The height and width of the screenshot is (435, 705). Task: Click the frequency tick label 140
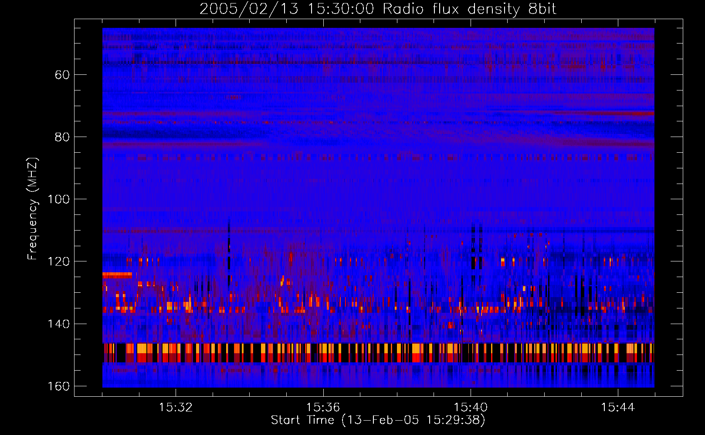click(59, 324)
